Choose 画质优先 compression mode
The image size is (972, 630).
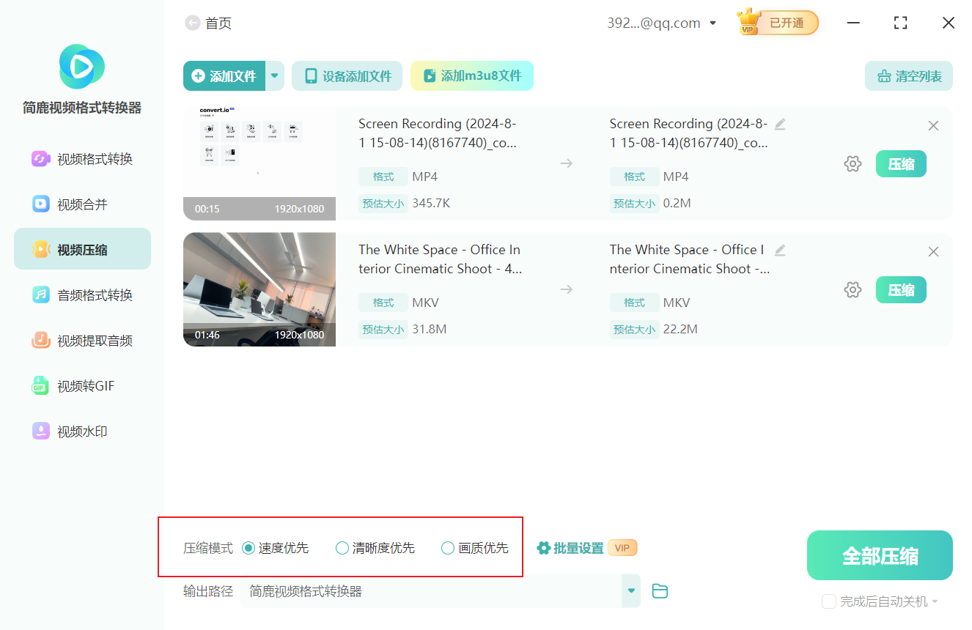pyautogui.click(x=446, y=547)
